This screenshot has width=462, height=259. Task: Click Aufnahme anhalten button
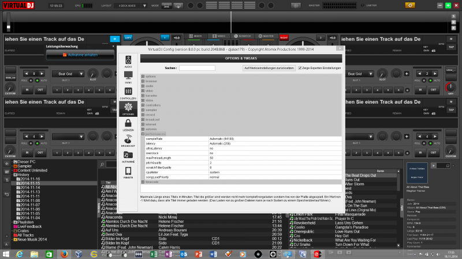pos(80,55)
